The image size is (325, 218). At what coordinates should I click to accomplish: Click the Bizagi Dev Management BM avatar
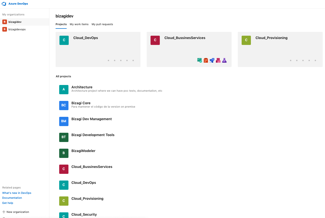point(64,121)
